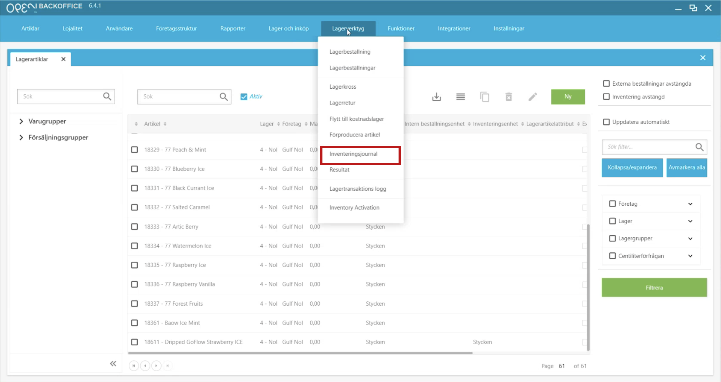Click the download/export icon in the toolbar
This screenshot has height=382, width=721.
436,97
